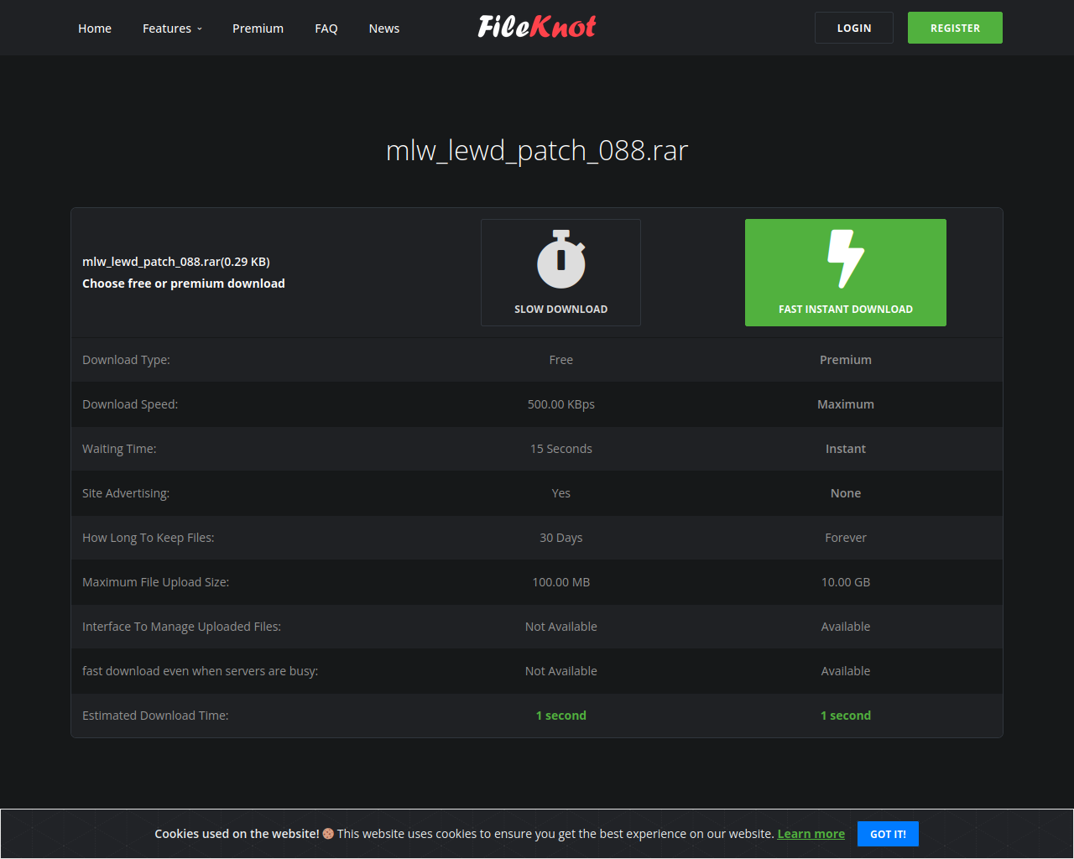Follow the Learn more cookie link
The image size is (1074, 859).
coord(811,834)
